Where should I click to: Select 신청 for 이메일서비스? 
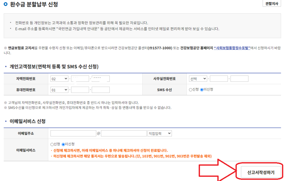52,144
